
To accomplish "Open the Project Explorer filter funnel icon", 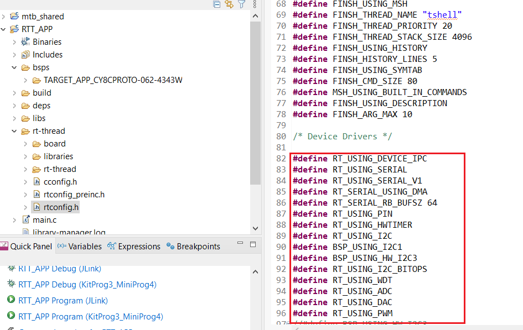I will point(241,4).
